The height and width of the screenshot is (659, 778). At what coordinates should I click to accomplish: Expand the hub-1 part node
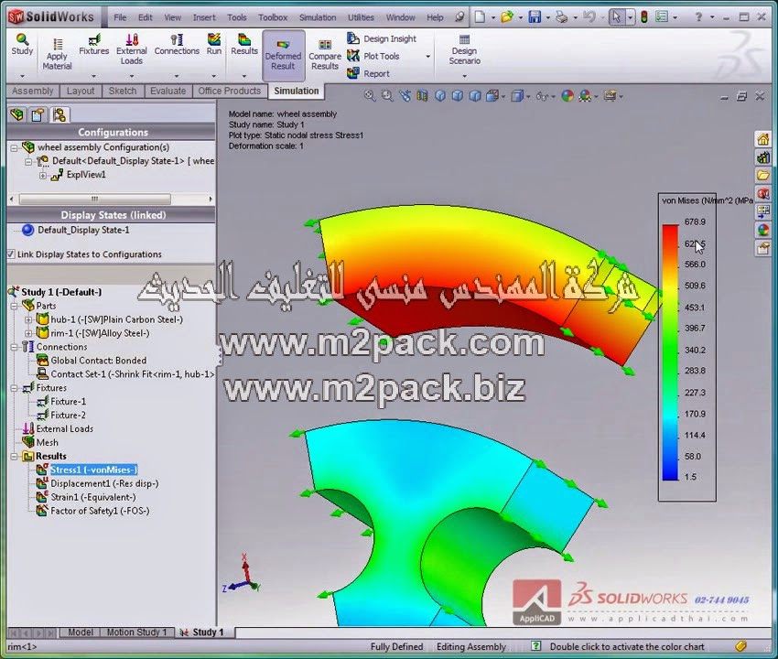(28, 319)
